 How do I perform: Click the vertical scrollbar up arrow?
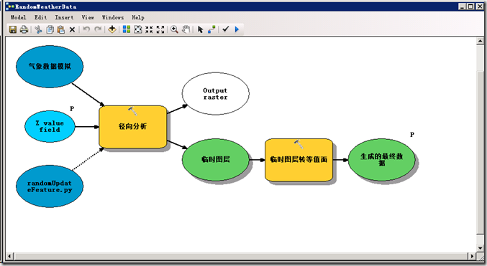[481, 41]
